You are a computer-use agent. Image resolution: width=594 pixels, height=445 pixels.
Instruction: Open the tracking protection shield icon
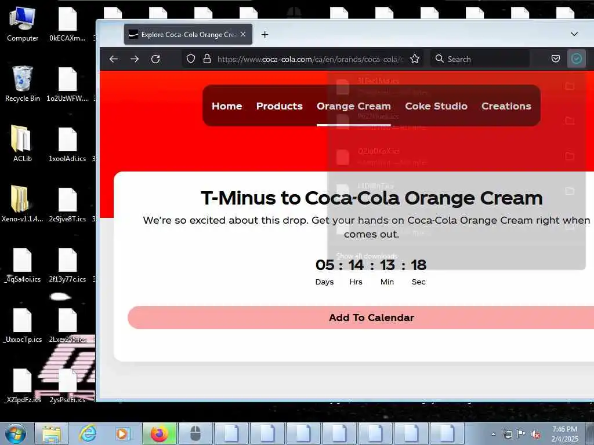(x=190, y=59)
